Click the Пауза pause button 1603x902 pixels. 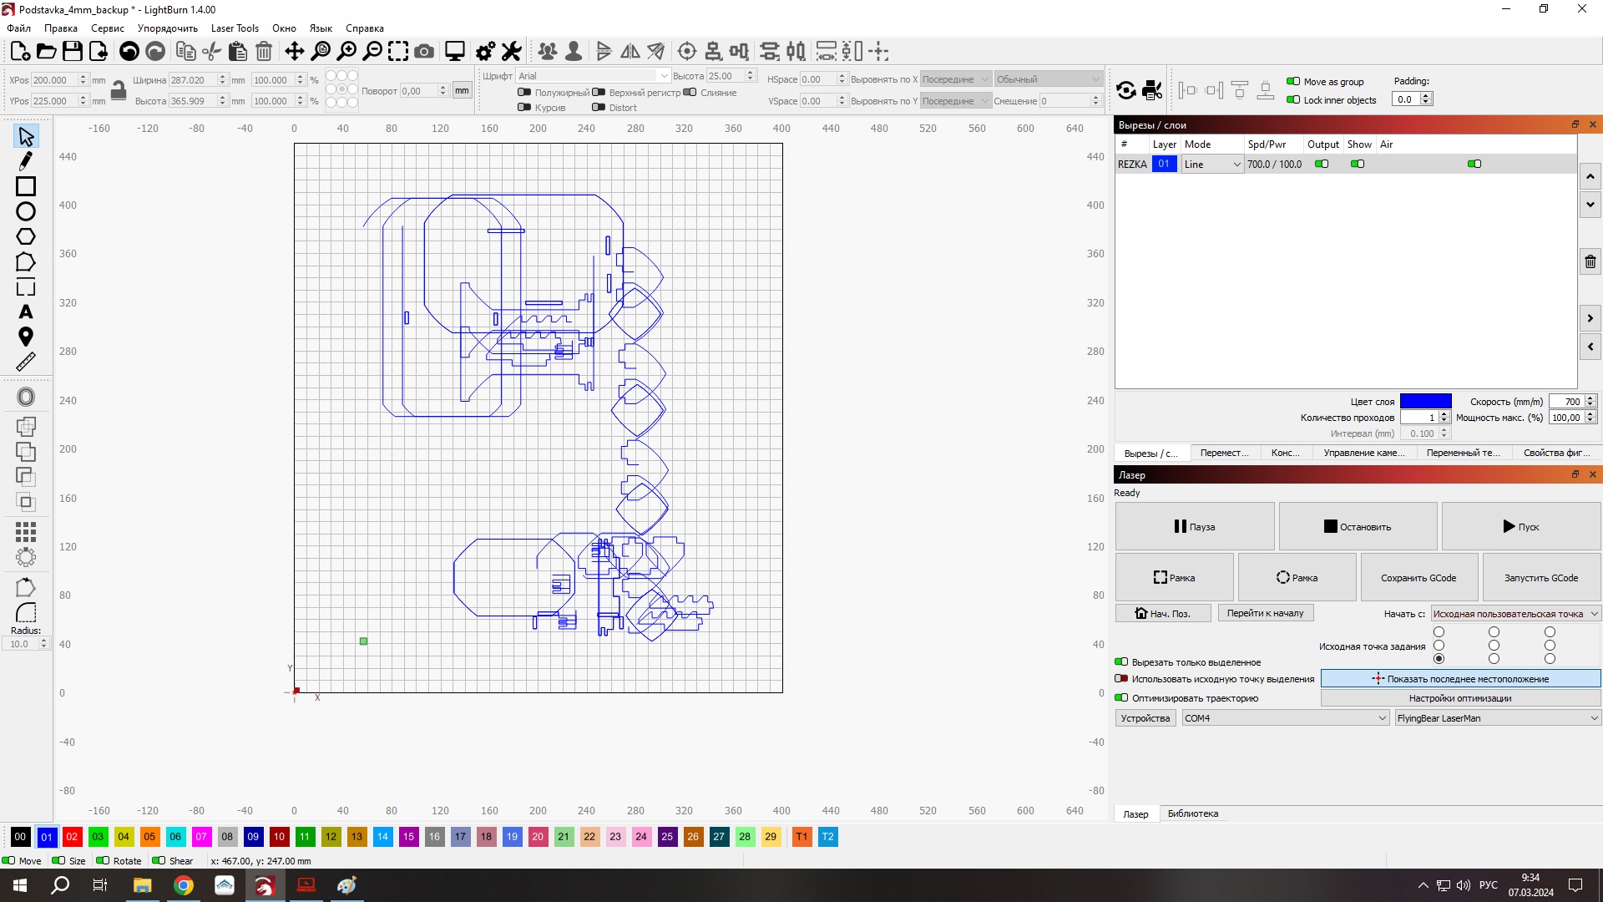pos(1195,526)
